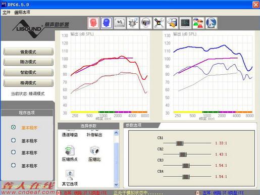Click the parameter list scroll-up arrow
This screenshot has height=195, width=260.
(x=116, y=133)
